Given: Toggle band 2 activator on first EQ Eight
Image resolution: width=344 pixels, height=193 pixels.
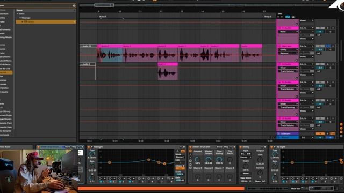Looking at the screenshot, I should 111,182.
